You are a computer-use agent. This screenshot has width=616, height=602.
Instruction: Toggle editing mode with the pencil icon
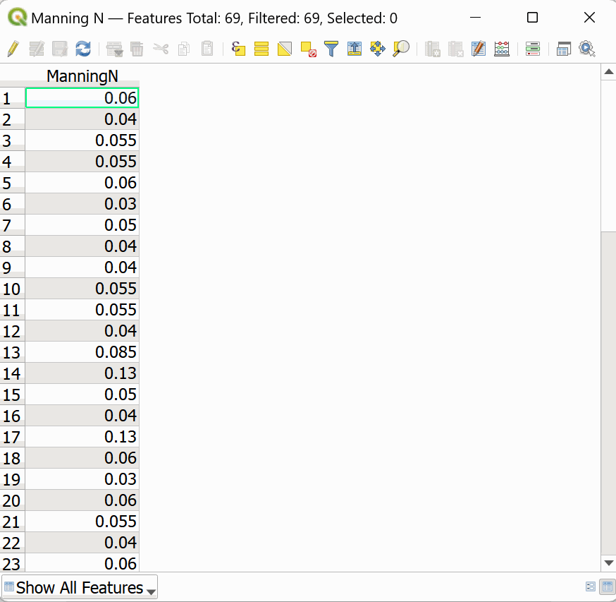[x=13, y=49]
